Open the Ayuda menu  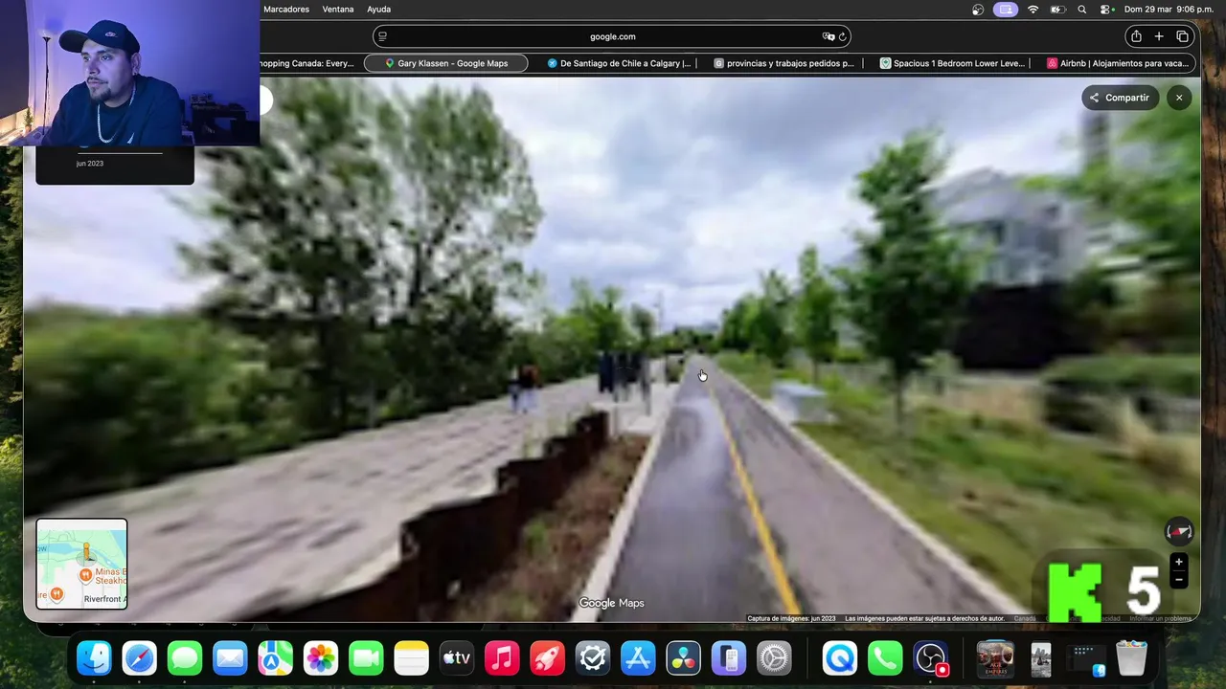click(x=379, y=9)
